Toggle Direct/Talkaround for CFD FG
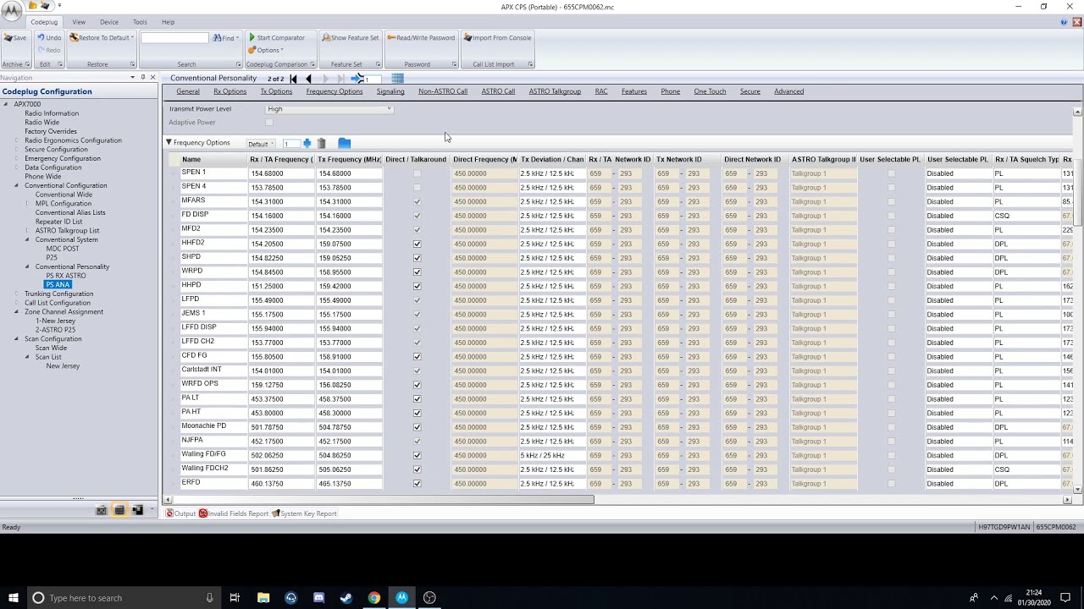This screenshot has width=1084, height=609. pos(417,357)
